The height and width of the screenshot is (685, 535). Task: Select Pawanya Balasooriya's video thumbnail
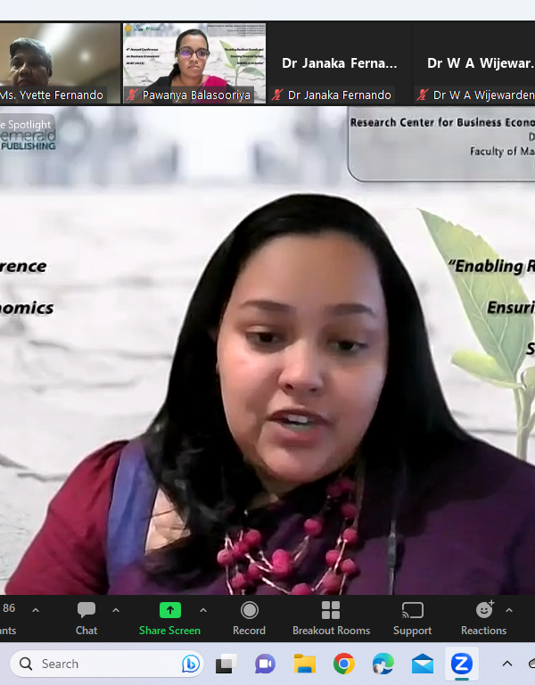[193, 62]
